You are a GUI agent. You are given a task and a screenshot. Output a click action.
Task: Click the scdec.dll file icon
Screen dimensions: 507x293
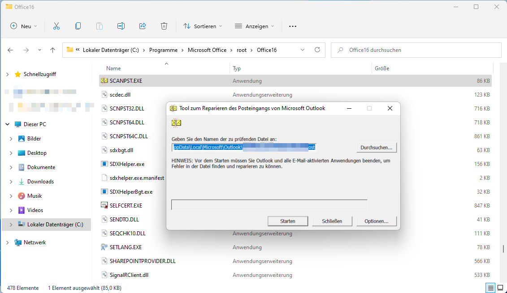point(104,94)
